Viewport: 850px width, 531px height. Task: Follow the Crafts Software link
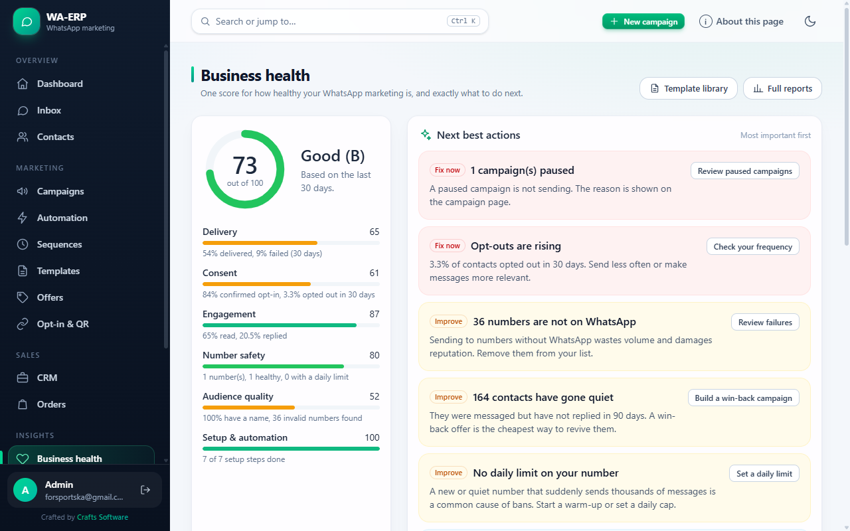tap(102, 517)
